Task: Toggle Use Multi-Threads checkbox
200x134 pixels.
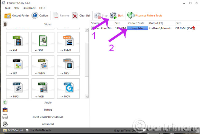Action: pos(27,130)
